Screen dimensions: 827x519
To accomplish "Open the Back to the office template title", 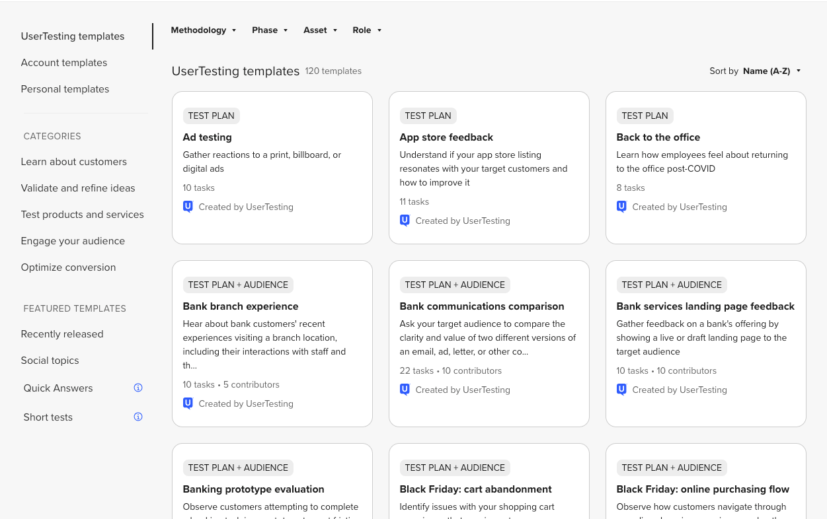I will tap(658, 137).
